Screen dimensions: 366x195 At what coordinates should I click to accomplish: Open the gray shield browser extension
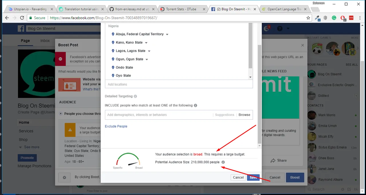[x=325, y=18]
